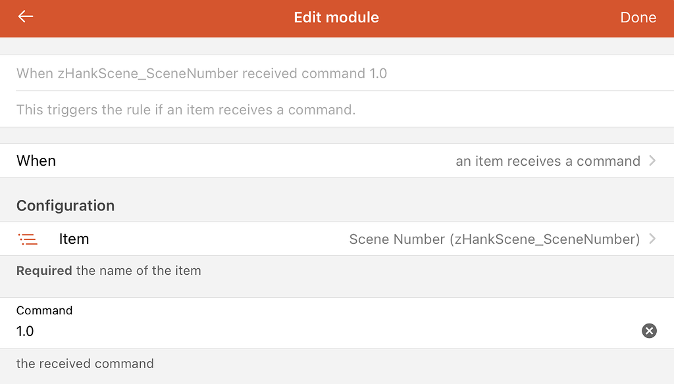This screenshot has height=384, width=674.
Task: Select the chevron next to Scene Number item
Action: (652, 239)
